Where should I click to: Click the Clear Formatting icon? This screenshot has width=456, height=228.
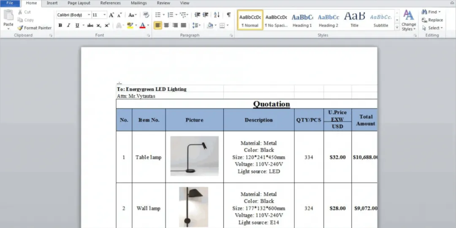[146, 15]
